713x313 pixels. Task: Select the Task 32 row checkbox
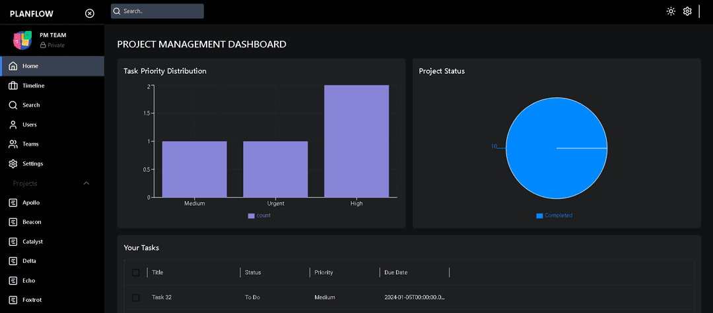pos(136,297)
